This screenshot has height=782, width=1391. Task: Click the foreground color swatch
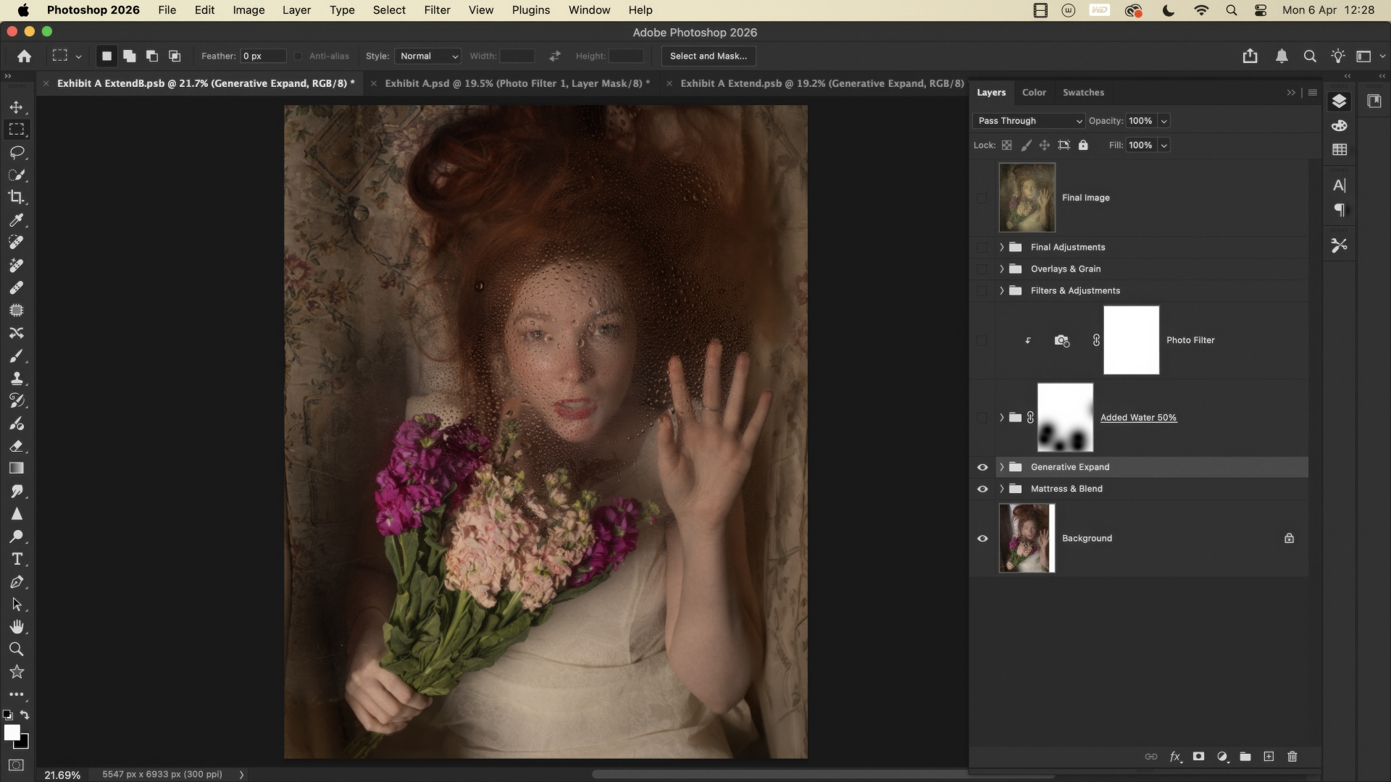pyautogui.click(x=11, y=732)
